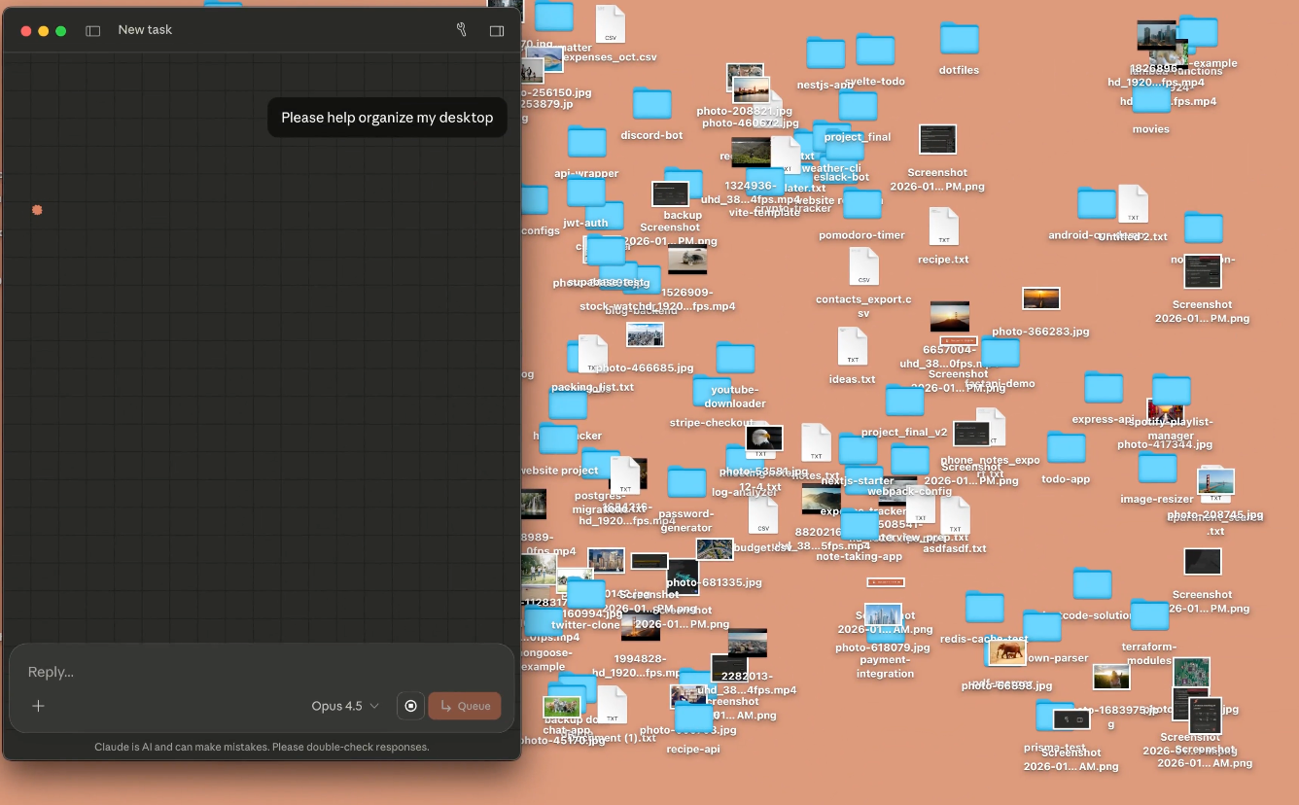Click the plus attachment icon in the reply box
This screenshot has width=1299, height=805.
(38, 706)
